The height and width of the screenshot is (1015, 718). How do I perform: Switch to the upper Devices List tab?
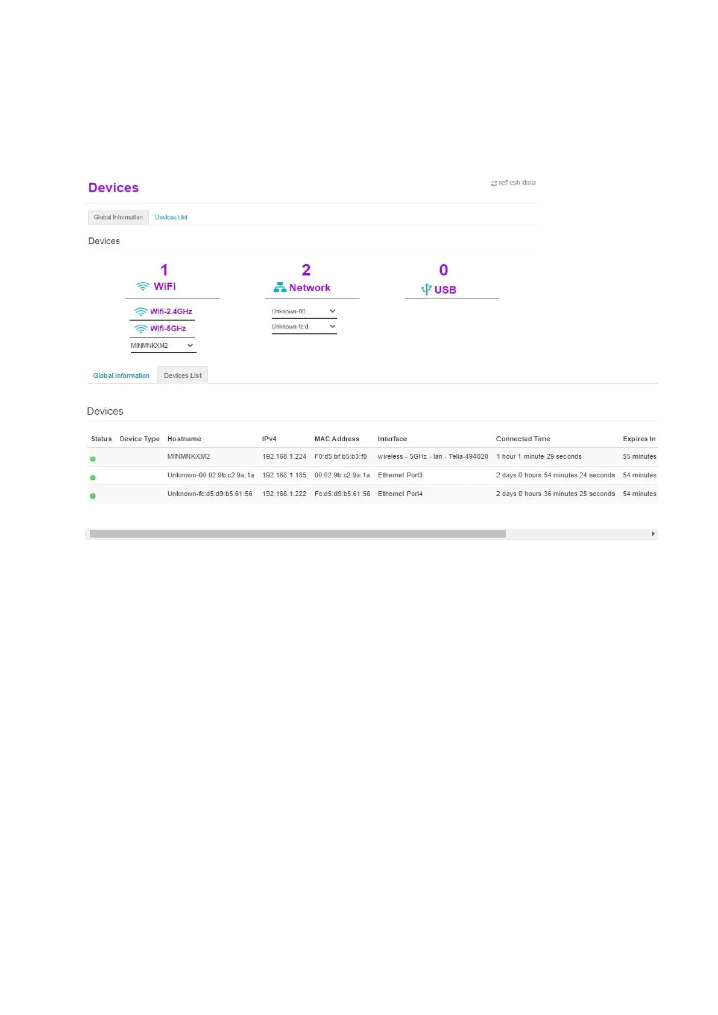pos(171,217)
